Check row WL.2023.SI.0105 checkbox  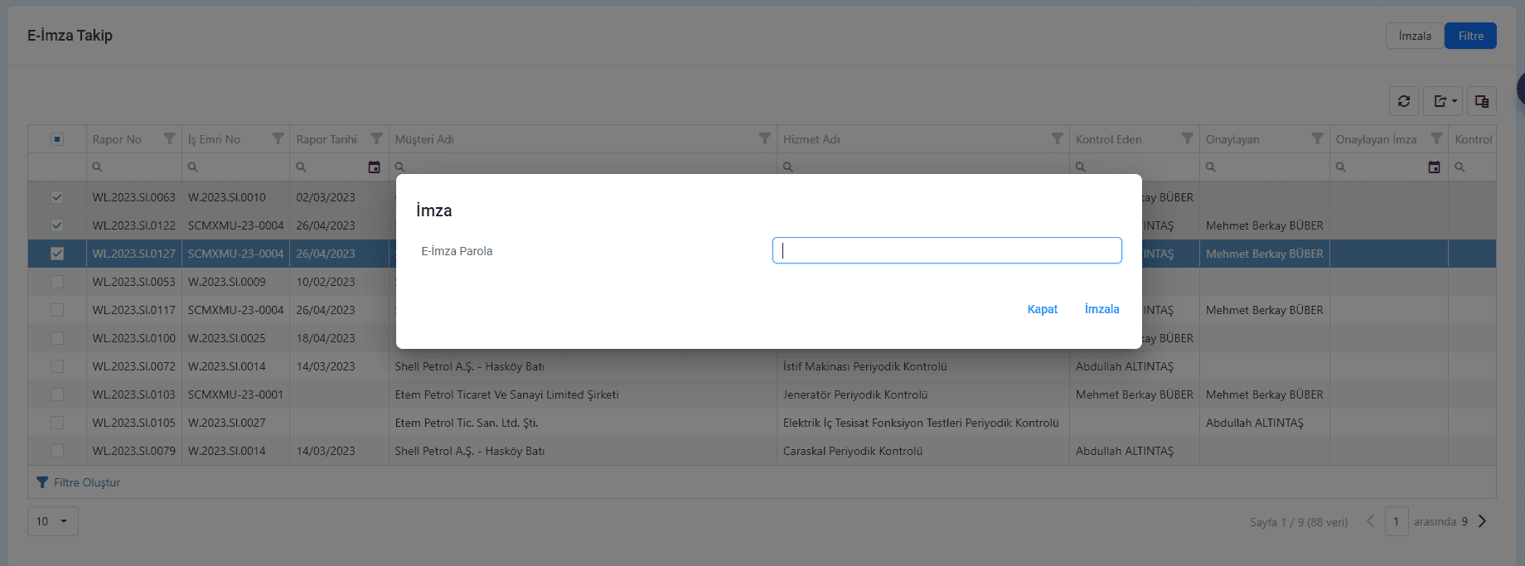[57, 423]
